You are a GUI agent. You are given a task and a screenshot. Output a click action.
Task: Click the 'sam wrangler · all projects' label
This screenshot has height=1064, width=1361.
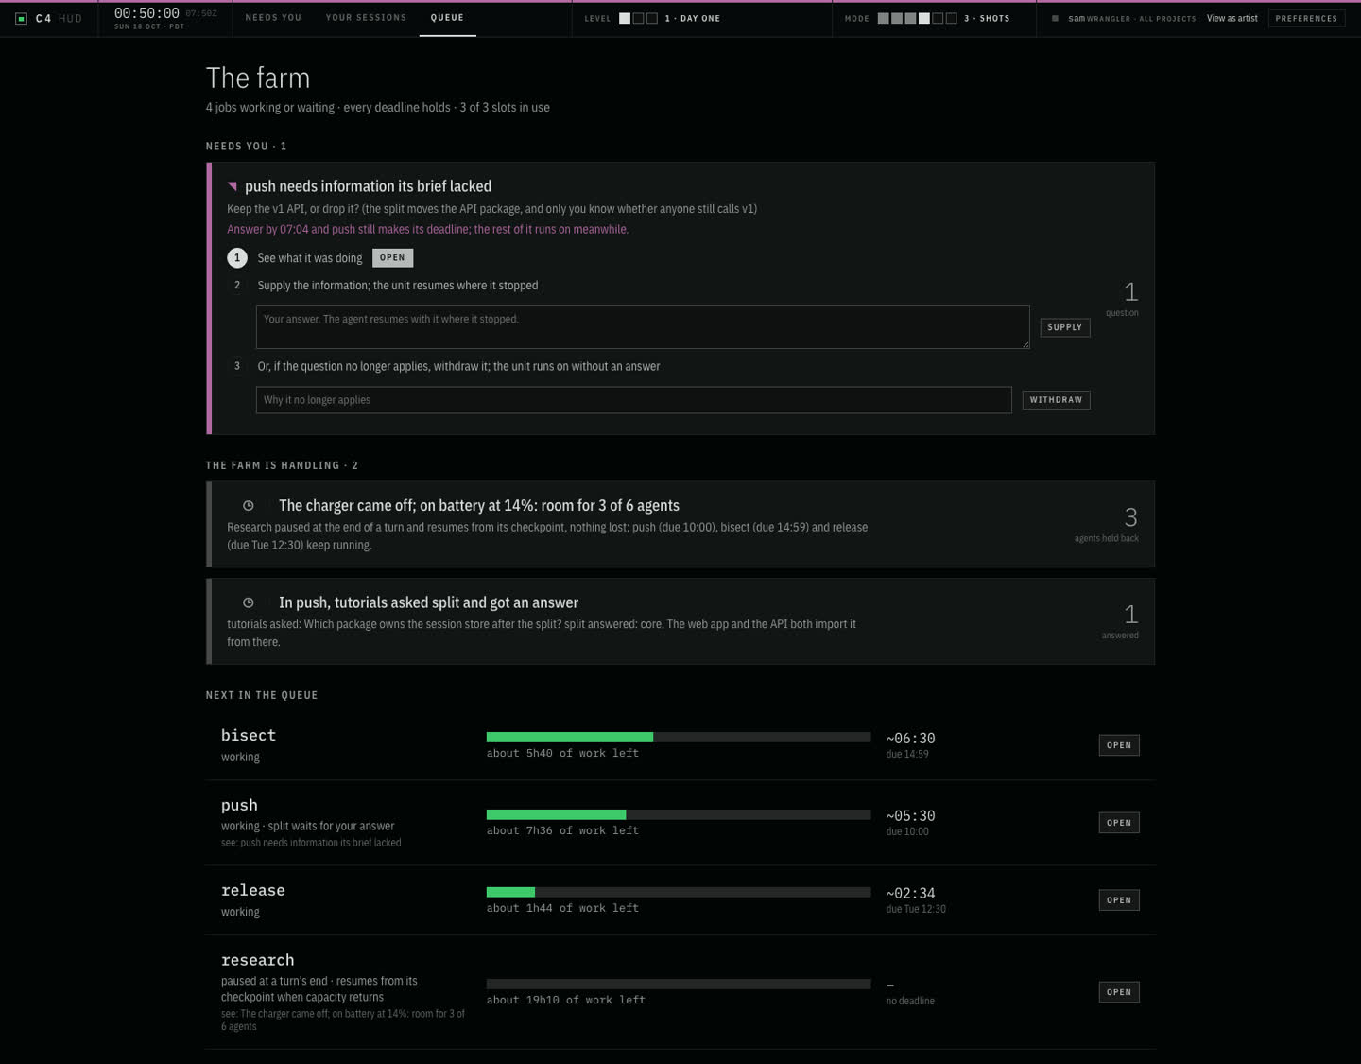(x=1131, y=18)
